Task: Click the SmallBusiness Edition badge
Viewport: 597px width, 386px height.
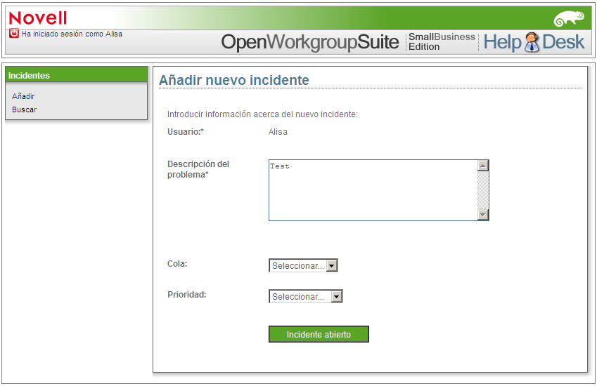Action: coord(442,42)
